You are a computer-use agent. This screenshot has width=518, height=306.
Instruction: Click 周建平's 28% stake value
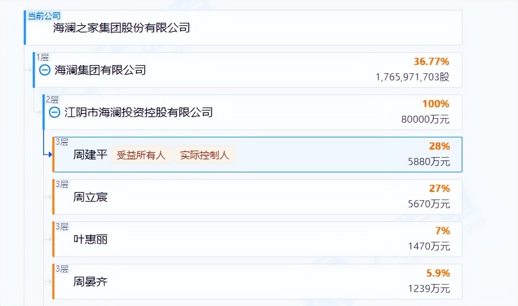pyautogui.click(x=439, y=146)
